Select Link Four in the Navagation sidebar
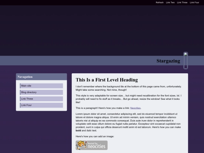The width and height of the screenshot is (204, 153). click(42, 105)
